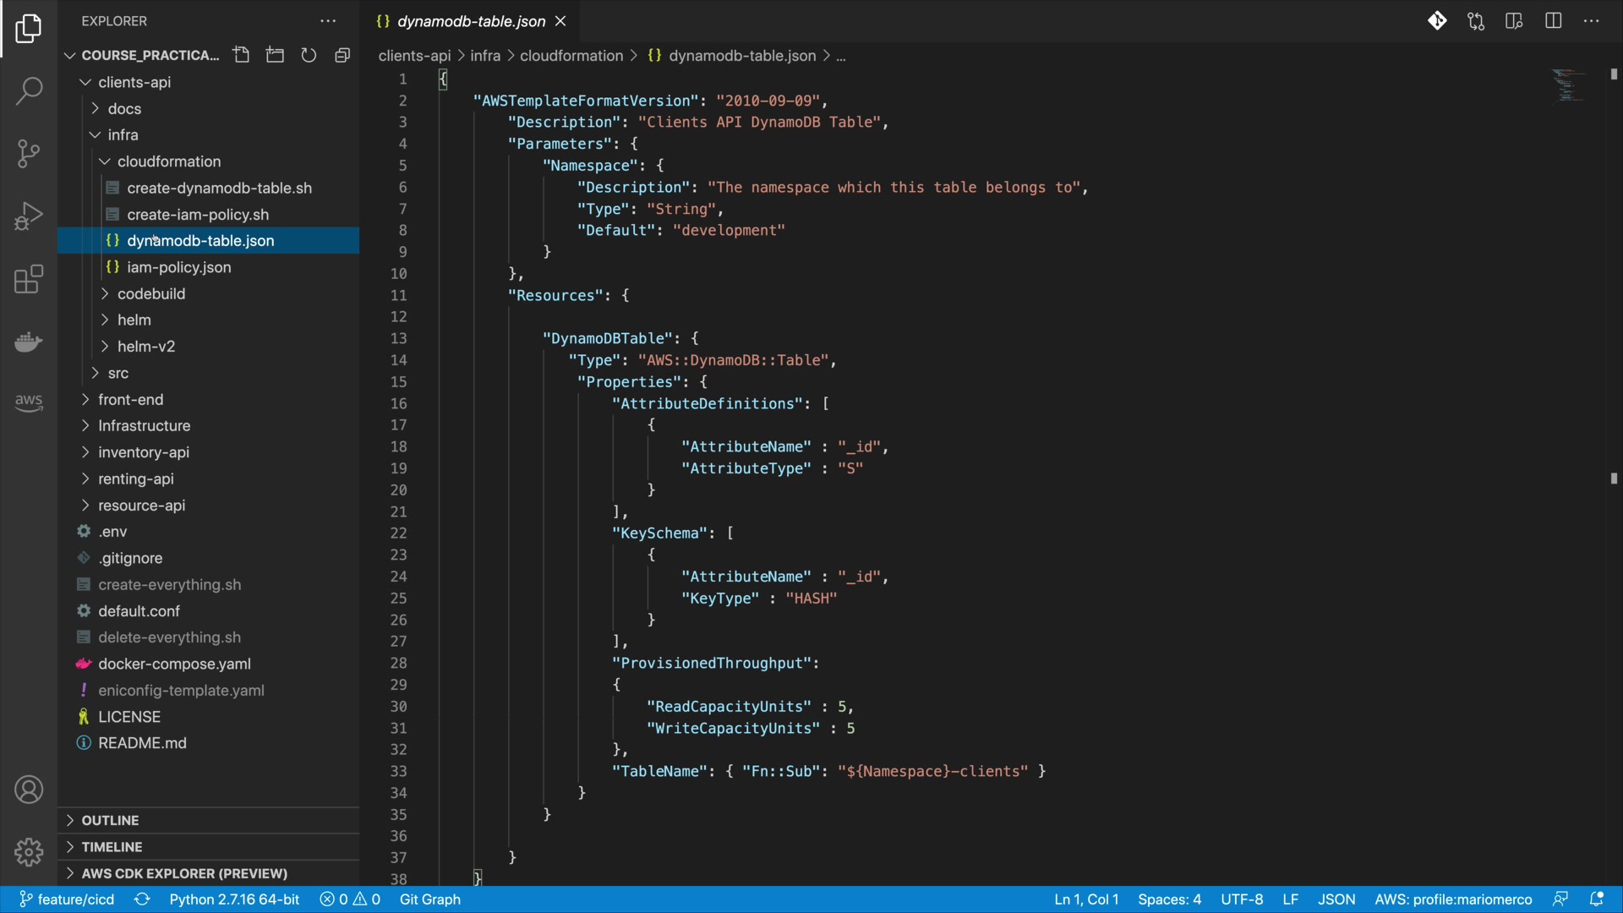Change the JSON language mode
Viewport: 1623px width, 913px height.
pos(1336,899)
